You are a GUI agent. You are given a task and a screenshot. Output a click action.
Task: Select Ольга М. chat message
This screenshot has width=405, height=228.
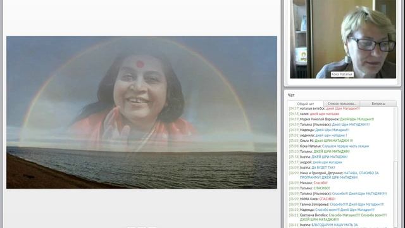[x=321, y=141]
